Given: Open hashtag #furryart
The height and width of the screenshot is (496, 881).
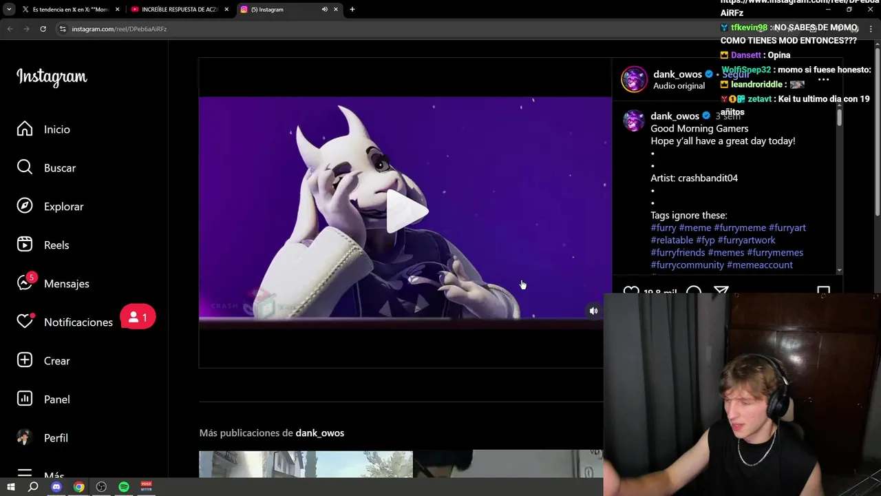Looking at the screenshot, I should coord(787,228).
